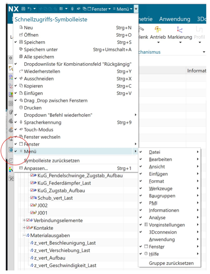The height and width of the screenshot is (274, 210).
Task: Open the Undo history dropdown arrow
Action: pyautogui.click(x=34, y=9)
